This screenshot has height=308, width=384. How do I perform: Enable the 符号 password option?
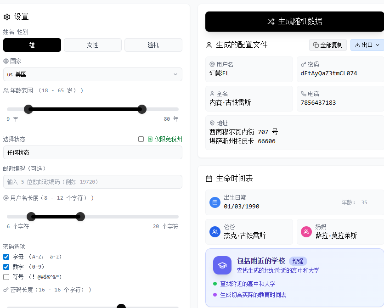point(6,276)
